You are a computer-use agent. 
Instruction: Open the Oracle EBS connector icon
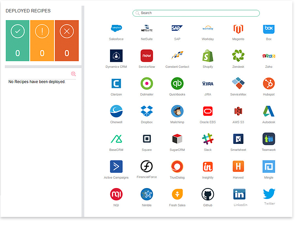click(x=208, y=111)
